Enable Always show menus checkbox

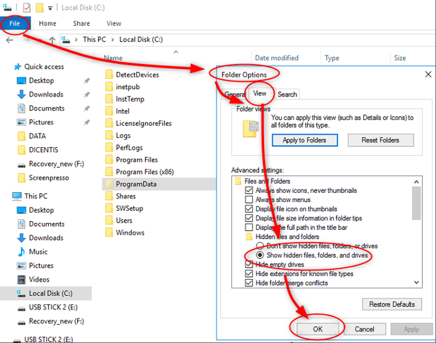[249, 199]
